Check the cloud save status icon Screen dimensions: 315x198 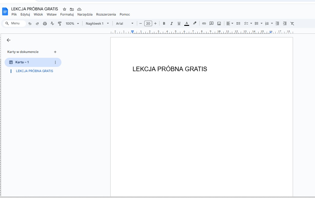click(x=79, y=9)
